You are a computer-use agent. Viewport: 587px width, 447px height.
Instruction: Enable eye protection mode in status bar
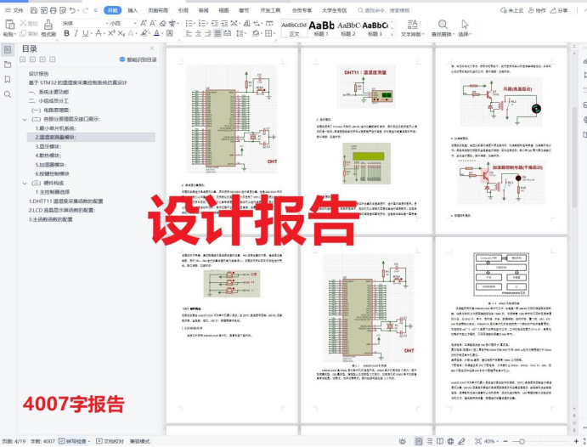pyautogui.click(x=403, y=441)
